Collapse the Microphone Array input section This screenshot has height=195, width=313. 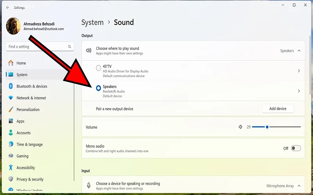pos(299,186)
